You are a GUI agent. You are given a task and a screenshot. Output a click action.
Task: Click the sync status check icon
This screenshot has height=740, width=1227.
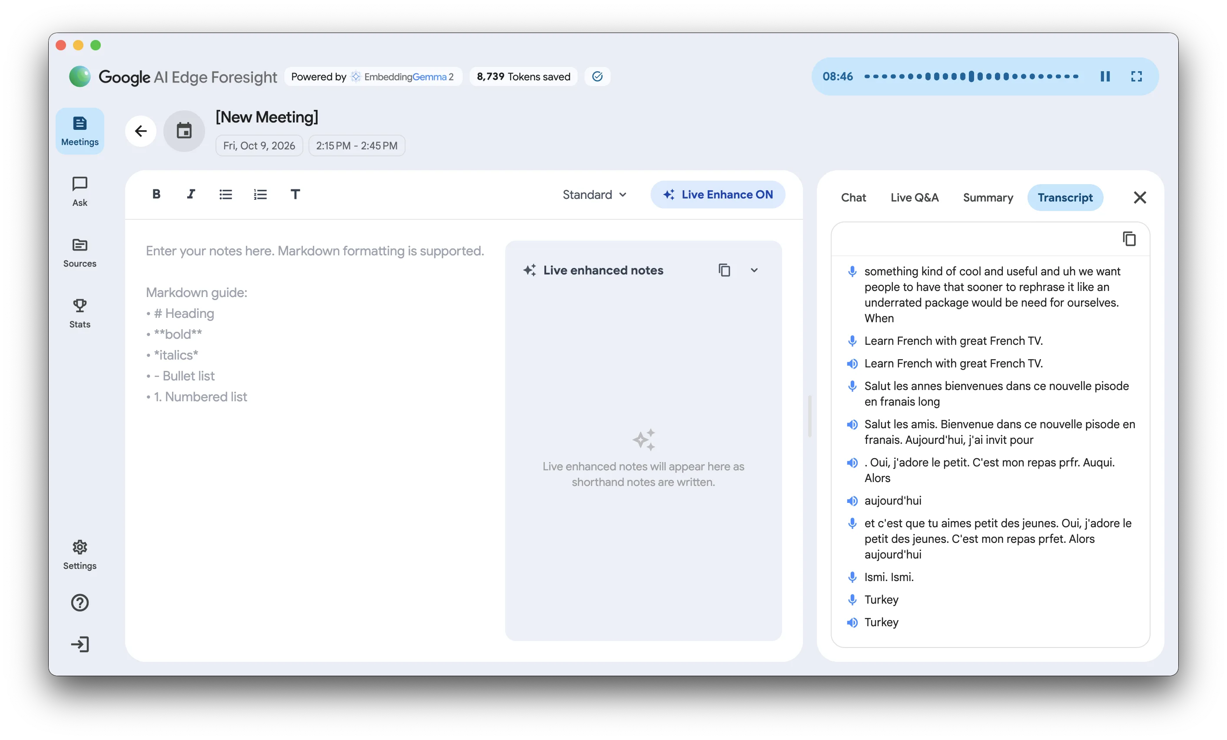[597, 76]
